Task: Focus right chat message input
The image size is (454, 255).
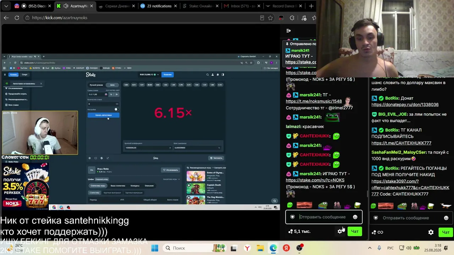Action: point(411,218)
